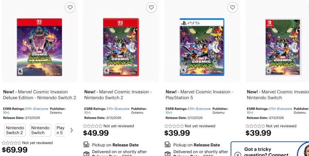
Task: Save the Deluxe Edition to favorites with the heart icon
Action: pyautogui.click(x=70, y=7)
